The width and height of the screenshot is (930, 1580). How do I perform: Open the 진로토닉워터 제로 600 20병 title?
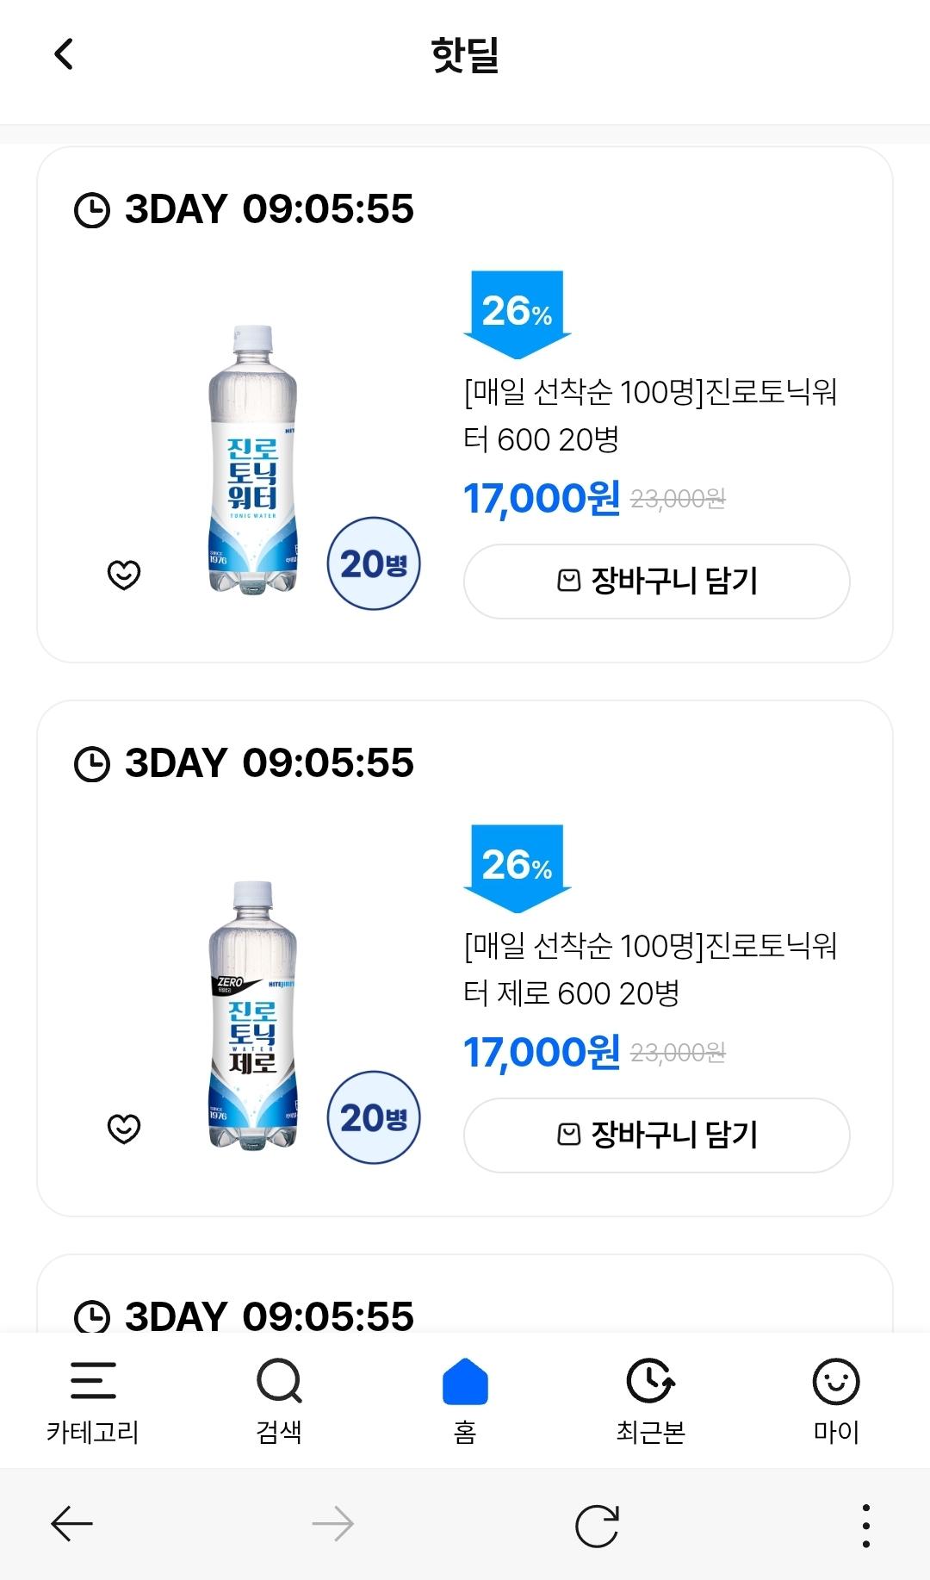pos(650,970)
